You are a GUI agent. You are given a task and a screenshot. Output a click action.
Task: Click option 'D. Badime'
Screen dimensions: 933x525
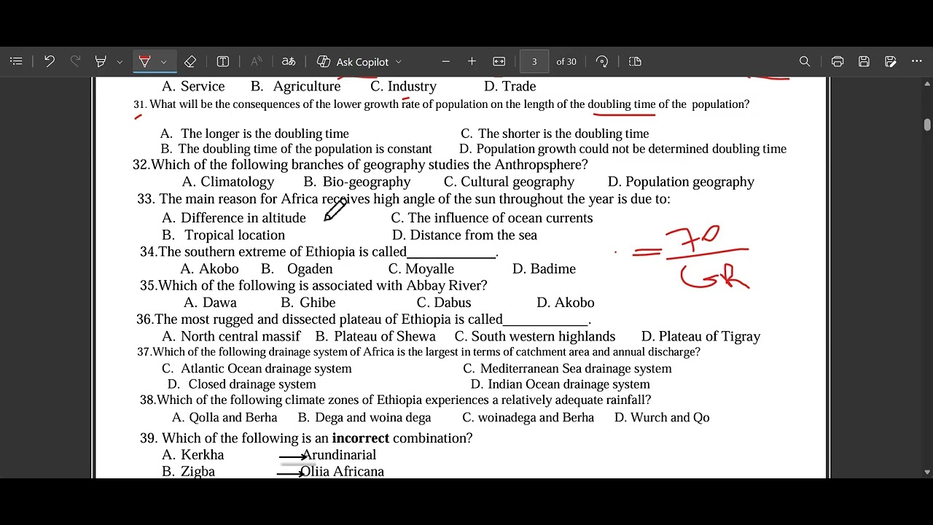click(x=544, y=269)
